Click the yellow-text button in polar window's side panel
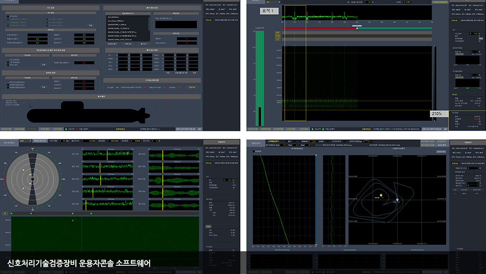 click(208, 226)
